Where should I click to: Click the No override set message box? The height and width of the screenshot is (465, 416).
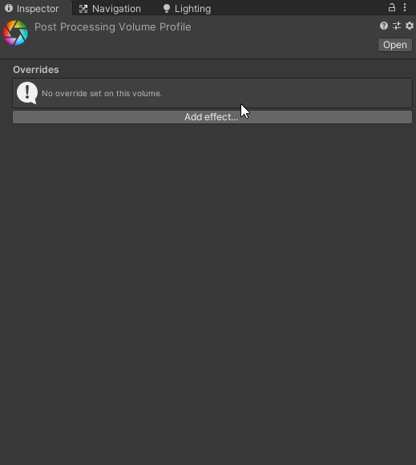pyautogui.click(x=212, y=93)
